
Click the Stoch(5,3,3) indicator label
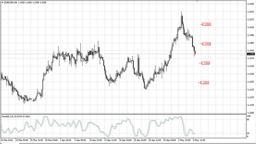tap(7, 116)
